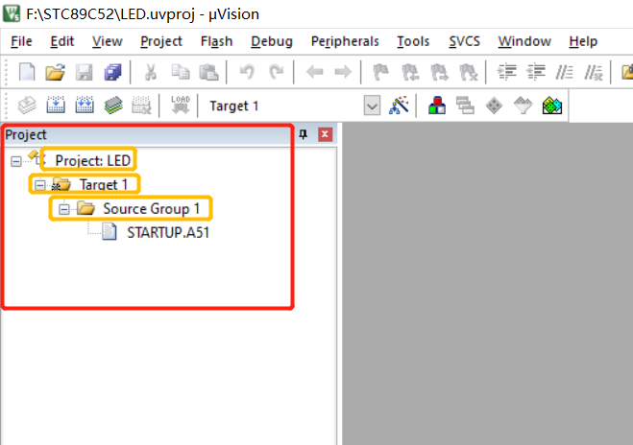Select the Target 1 tree item
The image size is (633, 445).
click(x=104, y=184)
